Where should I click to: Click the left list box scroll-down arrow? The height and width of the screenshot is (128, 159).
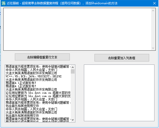[x=73, y=120]
